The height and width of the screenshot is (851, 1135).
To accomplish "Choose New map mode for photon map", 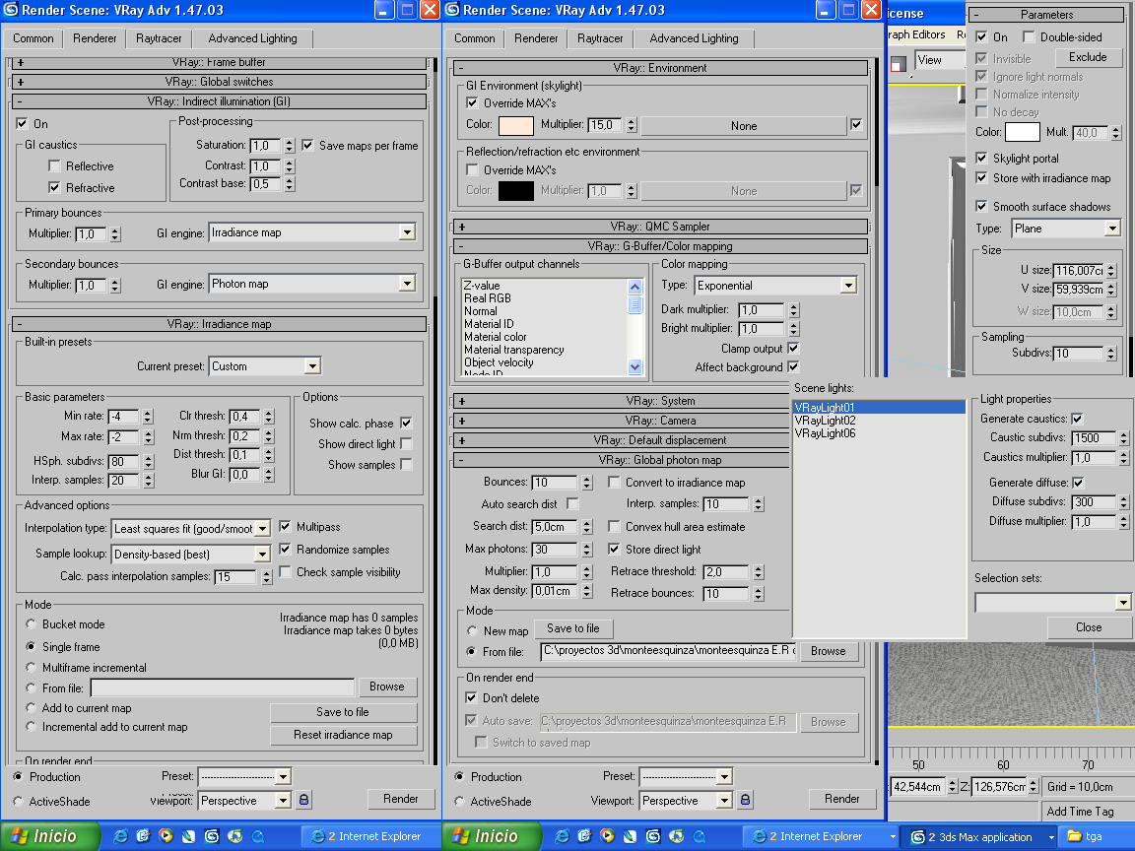I will [472, 631].
